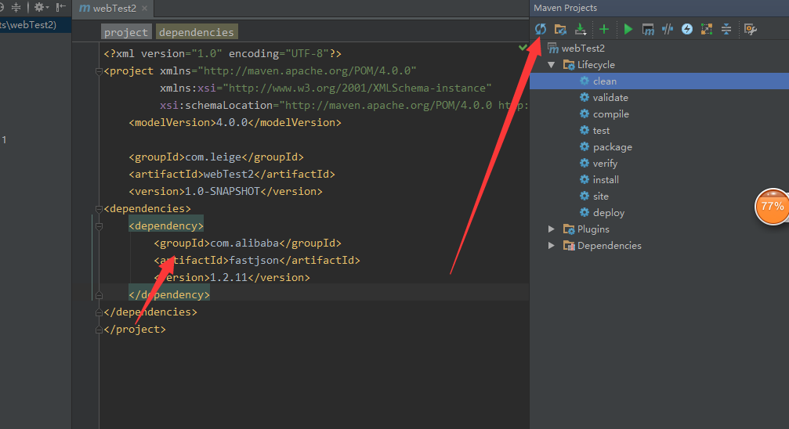
Task: Click the fold marker beside the closing dependencies tag
Action: pyautogui.click(x=99, y=312)
